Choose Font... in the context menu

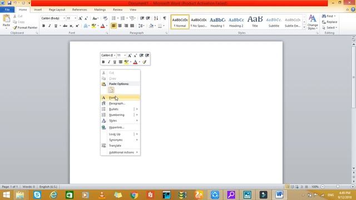pyautogui.click(x=120, y=98)
